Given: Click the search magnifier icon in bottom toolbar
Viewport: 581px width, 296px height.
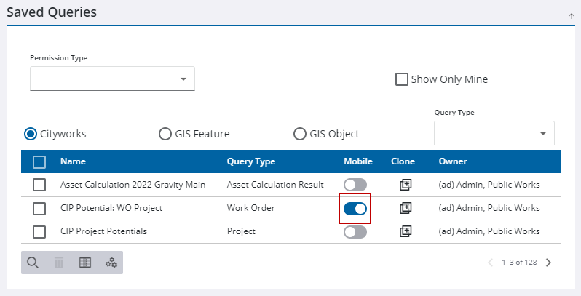Looking at the screenshot, I should tap(33, 263).
